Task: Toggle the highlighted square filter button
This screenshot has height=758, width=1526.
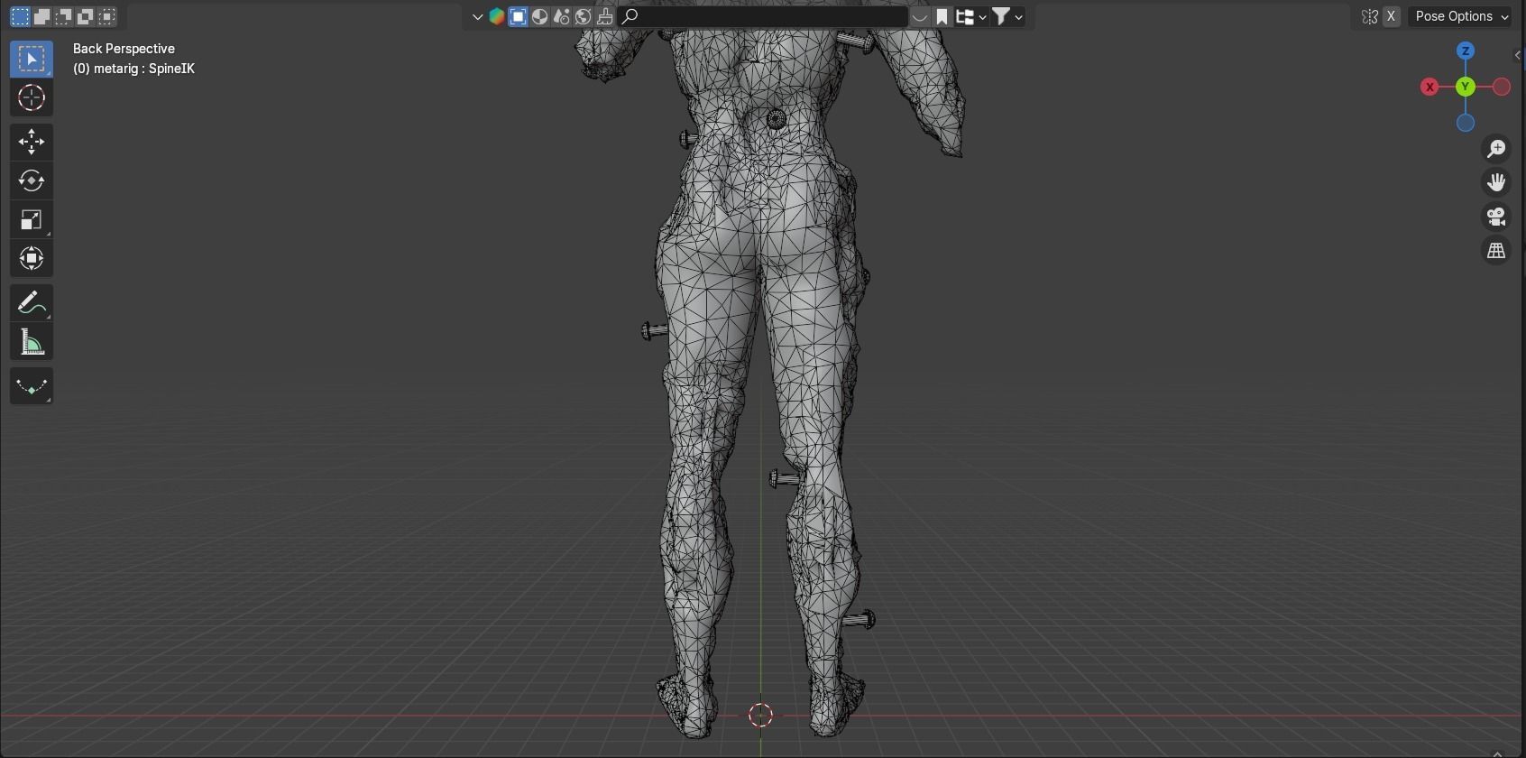Action: pos(518,16)
